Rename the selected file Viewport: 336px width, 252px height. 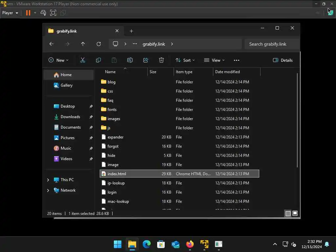pyautogui.click(x=130, y=60)
